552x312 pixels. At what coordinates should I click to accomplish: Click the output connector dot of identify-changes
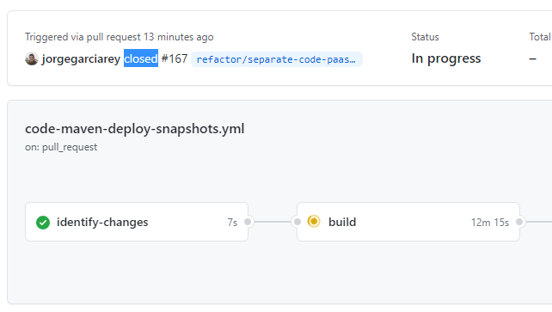click(x=248, y=222)
